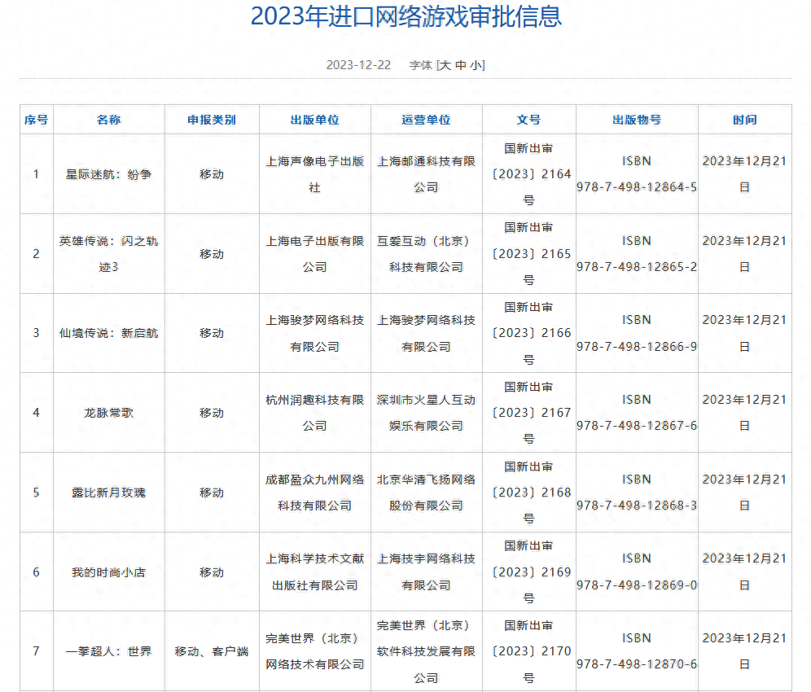Set font size to large (大)

tap(445, 65)
